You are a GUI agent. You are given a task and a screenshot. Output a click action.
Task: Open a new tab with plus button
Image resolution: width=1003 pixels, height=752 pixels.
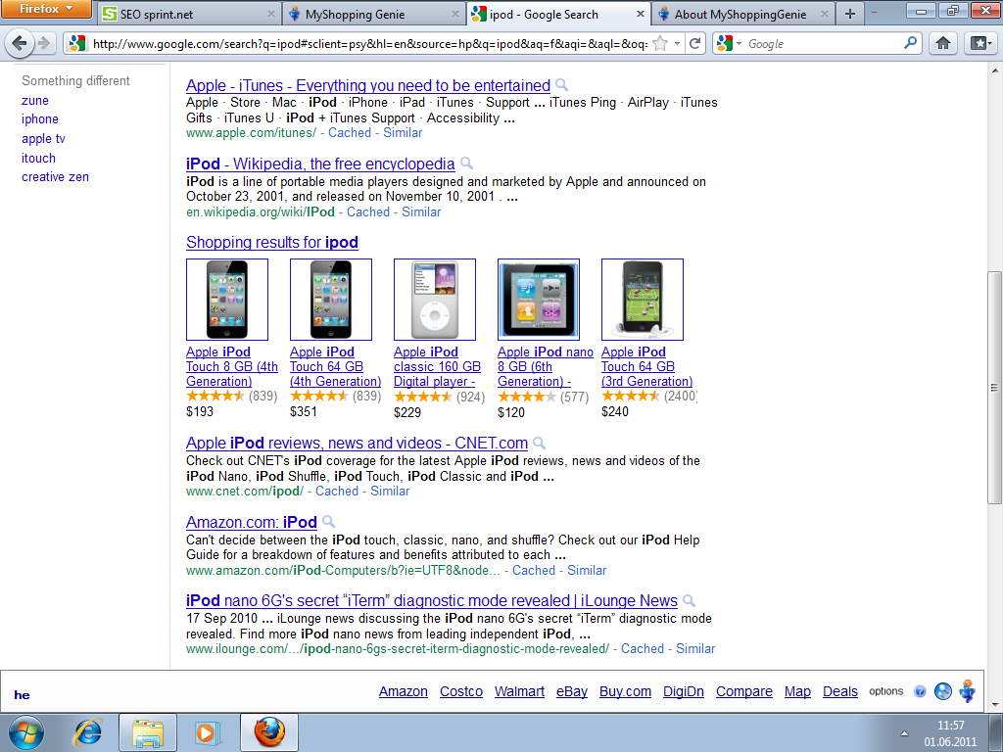(x=849, y=14)
